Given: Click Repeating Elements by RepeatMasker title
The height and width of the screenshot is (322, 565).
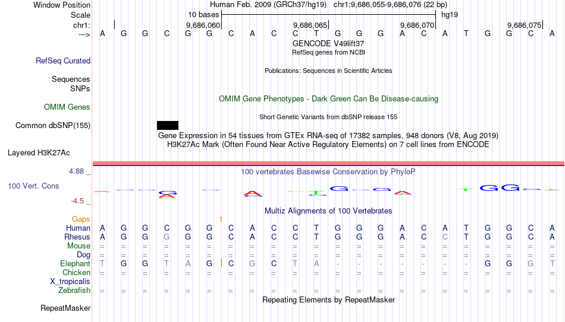Looking at the screenshot, I should pos(328,299).
